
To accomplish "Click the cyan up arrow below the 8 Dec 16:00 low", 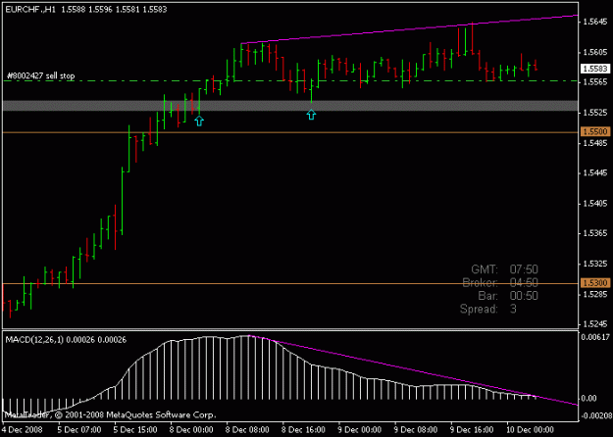I will [311, 115].
